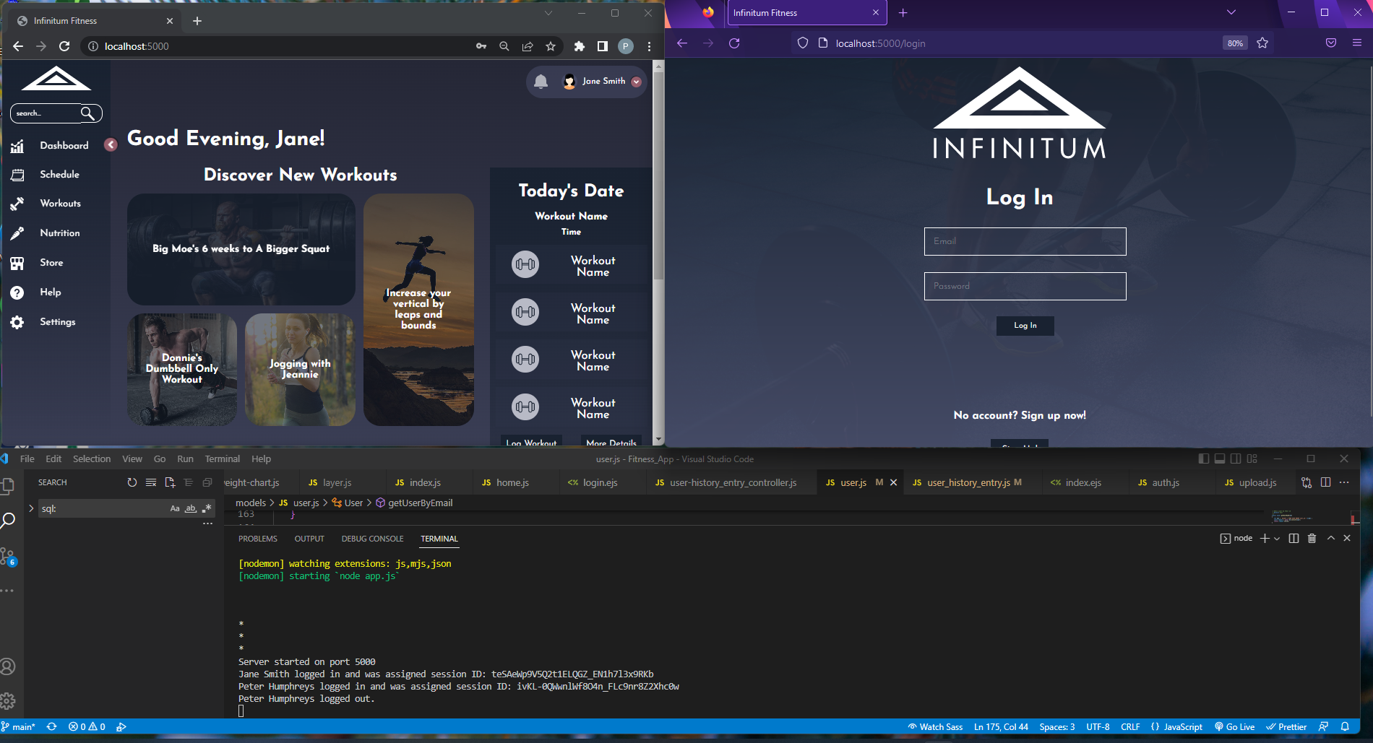Enable regex search in the Search panel

[x=207, y=508]
